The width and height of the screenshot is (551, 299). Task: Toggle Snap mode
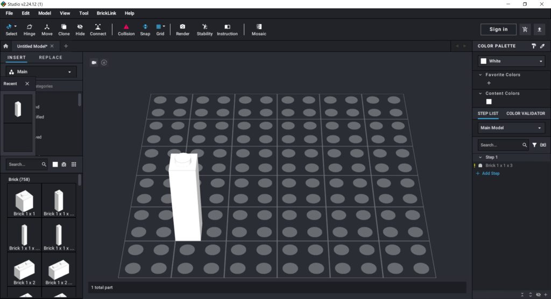click(x=145, y=30)
